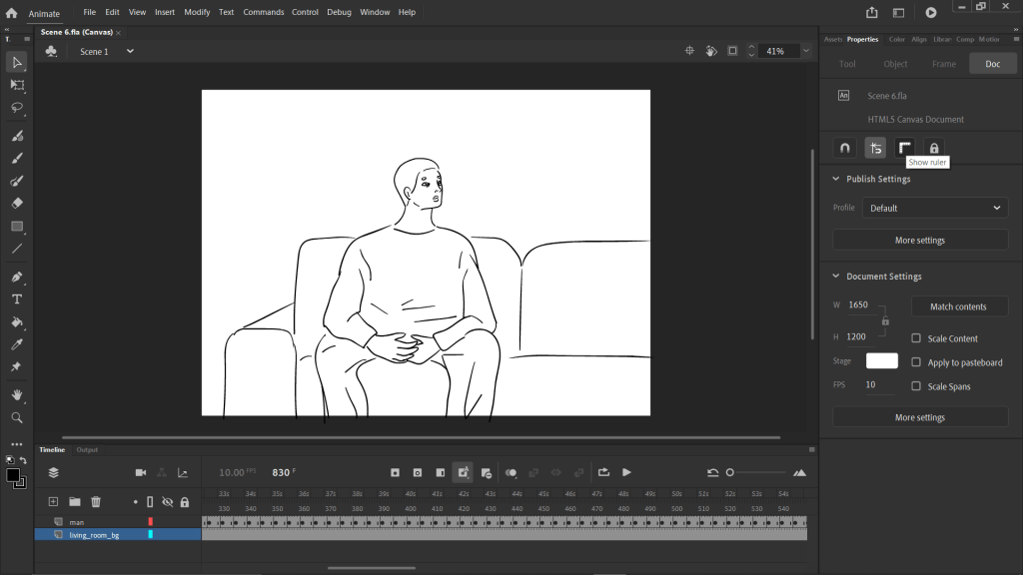Create a new layer in timeline
Viewport: 1023px width, 575px height.
pos(54,502)
